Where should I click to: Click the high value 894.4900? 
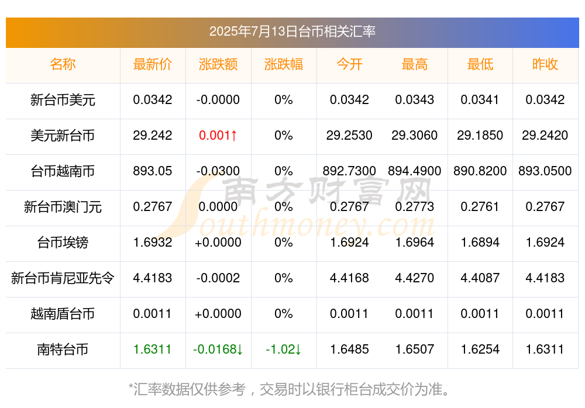tap(415, 171)
